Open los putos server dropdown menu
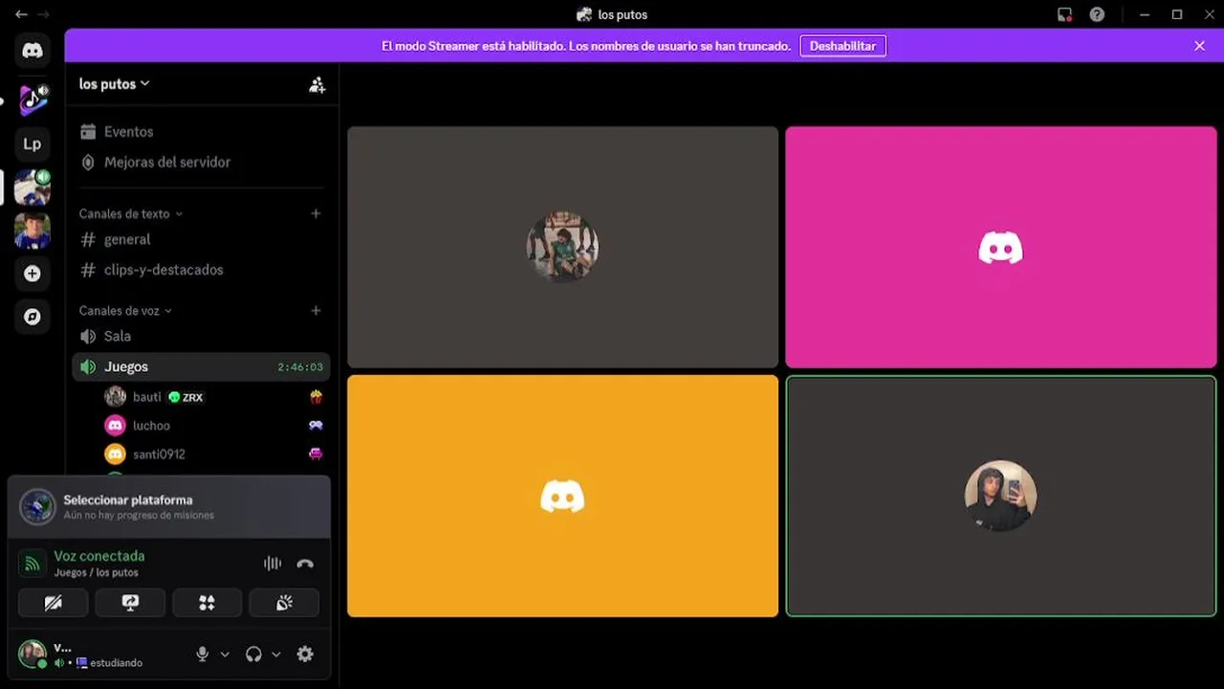This screenshot has width=1224, height=689. pos(115,84)
